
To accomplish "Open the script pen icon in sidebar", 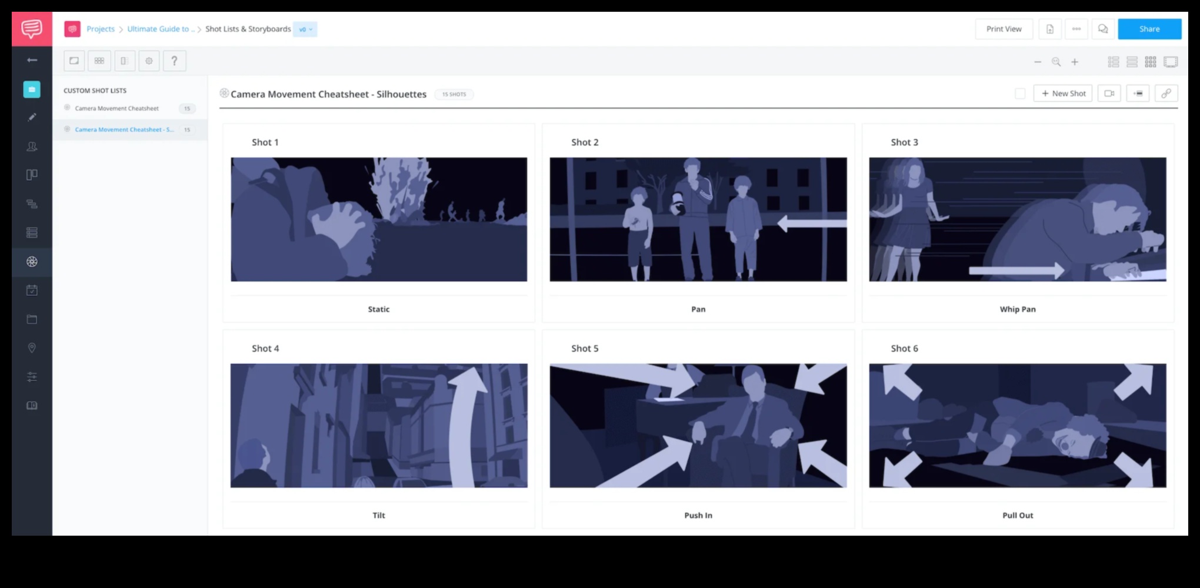I will click(32, 118).
